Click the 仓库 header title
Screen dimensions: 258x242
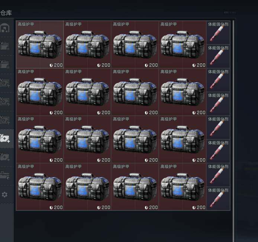tap(6, 13)
